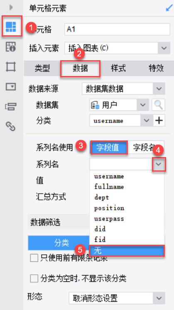
Task: Open the conditional attributes sidebar icon
Action: [11, 106]
